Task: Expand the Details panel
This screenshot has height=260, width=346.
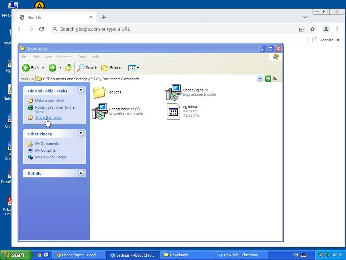Action: 81,173
